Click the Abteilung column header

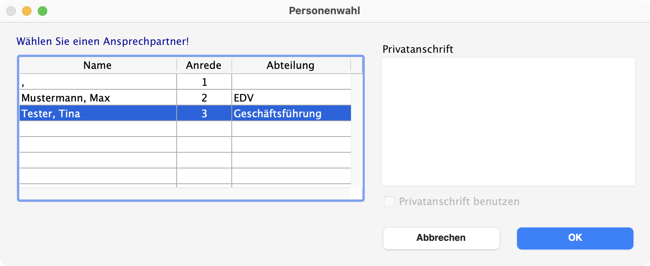(291, 65)
